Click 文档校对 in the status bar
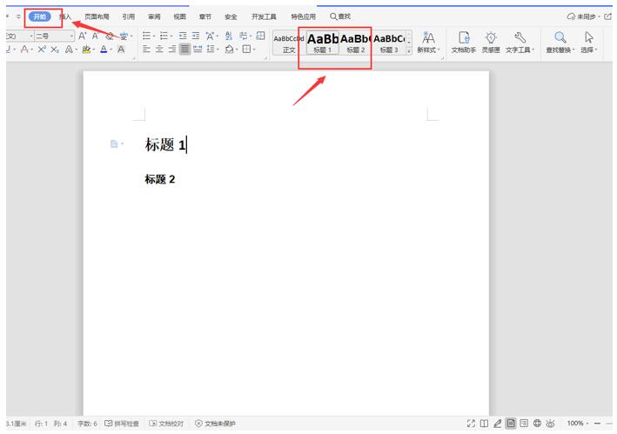This screenshot has width=617, height=434. 166,424
